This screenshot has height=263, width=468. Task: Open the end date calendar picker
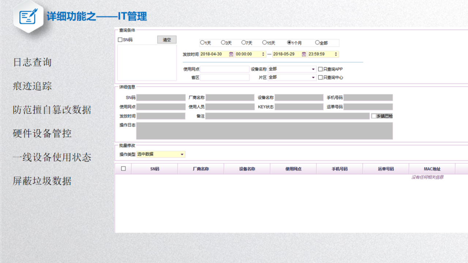[x=304, y=54]
